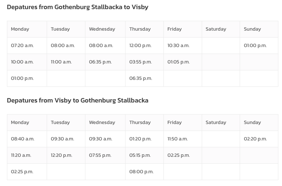
Task: Click the 10:00 a.m. departure cell
Action: coord(22,62)
